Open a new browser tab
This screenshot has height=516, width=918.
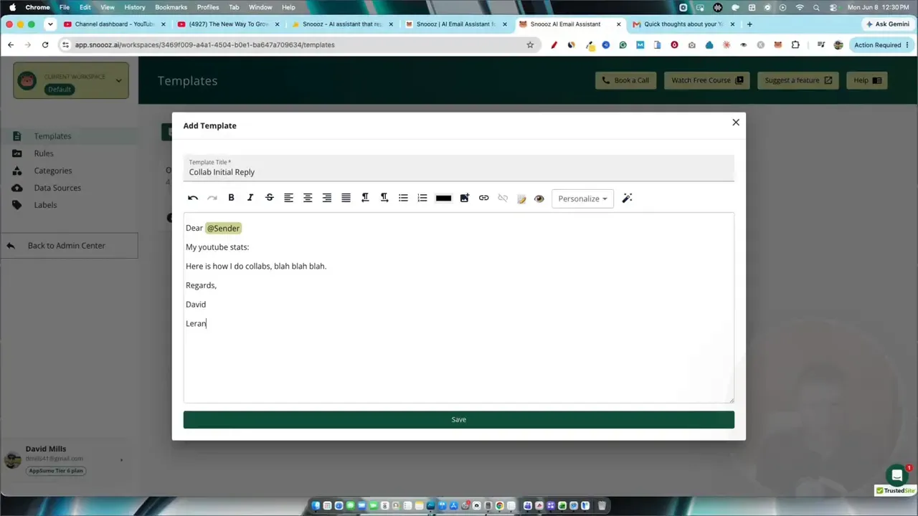click(749, 24)
